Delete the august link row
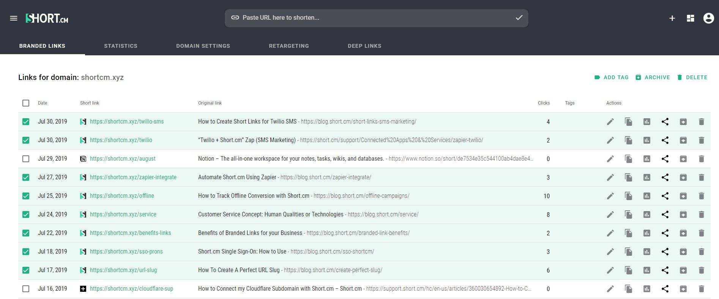The width and height of the screenshot is (719, 299). [701, 159]
